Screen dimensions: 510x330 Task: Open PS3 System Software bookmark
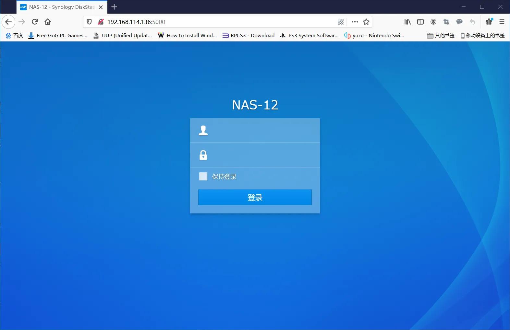pos(309,35)
